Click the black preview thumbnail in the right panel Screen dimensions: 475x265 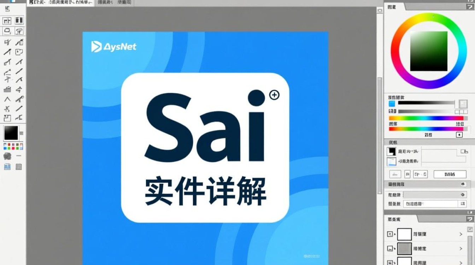pyautogui.click(x=392, y=152)
